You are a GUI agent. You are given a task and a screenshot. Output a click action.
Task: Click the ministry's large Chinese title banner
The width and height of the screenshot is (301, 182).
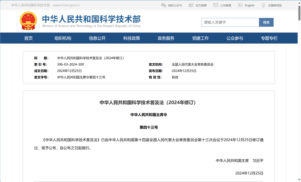[91, 19]
